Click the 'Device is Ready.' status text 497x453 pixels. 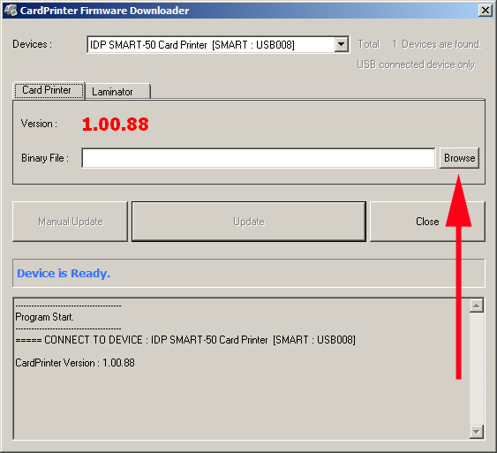click(x=64, y=273)
